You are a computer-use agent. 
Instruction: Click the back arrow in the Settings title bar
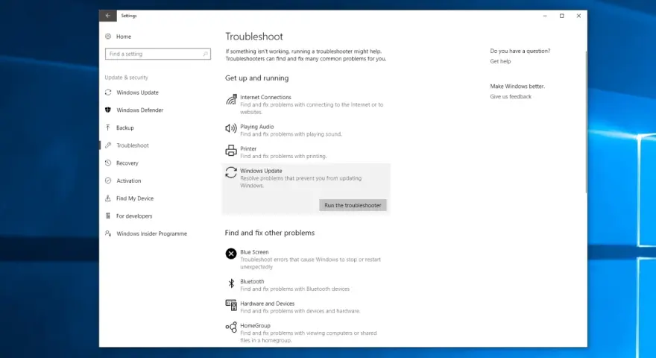click(x=108, y=16)
